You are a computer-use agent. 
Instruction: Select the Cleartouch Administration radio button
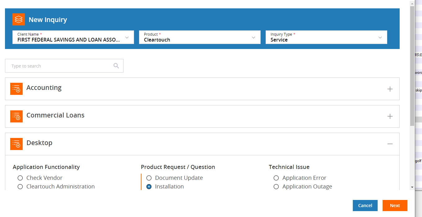[x=20, y=187]
